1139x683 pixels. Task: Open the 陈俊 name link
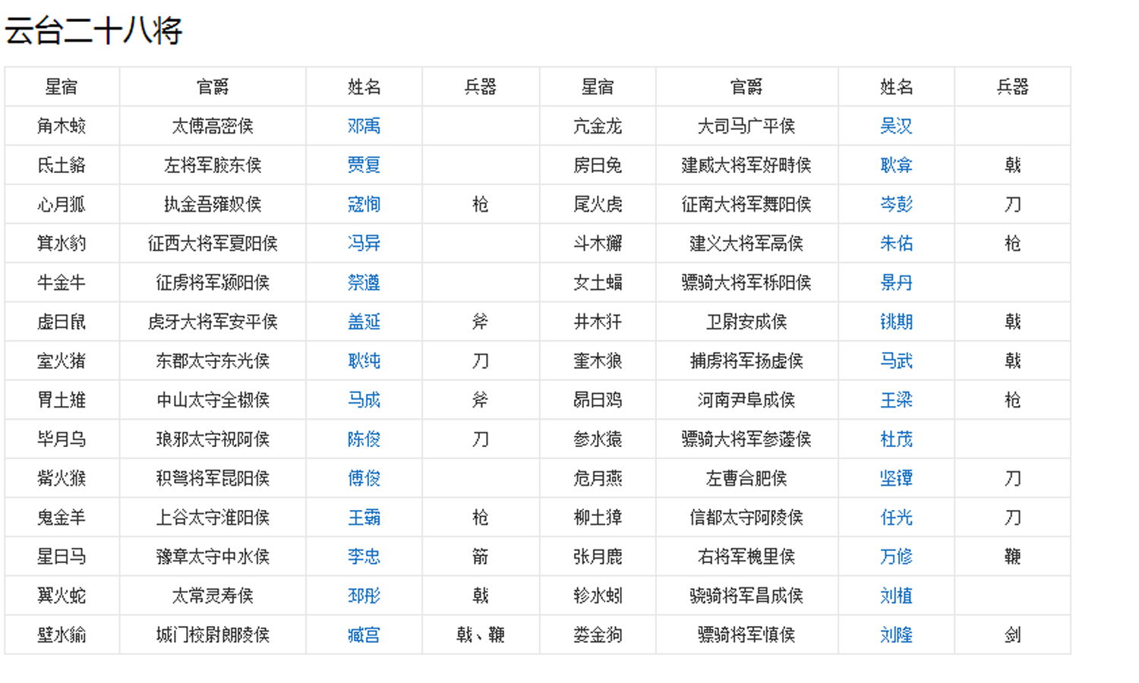[x=364, y=439]
